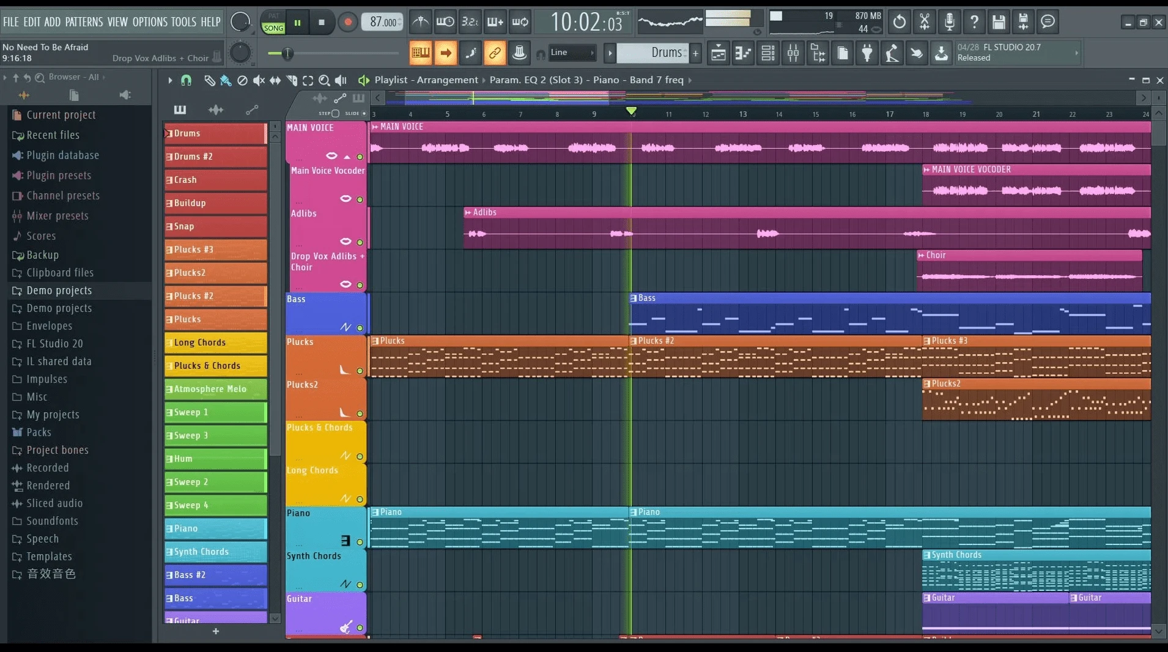
Task: Open the Piano roll keyboard icon in the toolbar
Action: [744, 53]
